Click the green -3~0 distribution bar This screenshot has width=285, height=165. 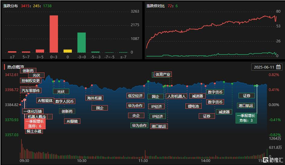(x=81, y=43)
